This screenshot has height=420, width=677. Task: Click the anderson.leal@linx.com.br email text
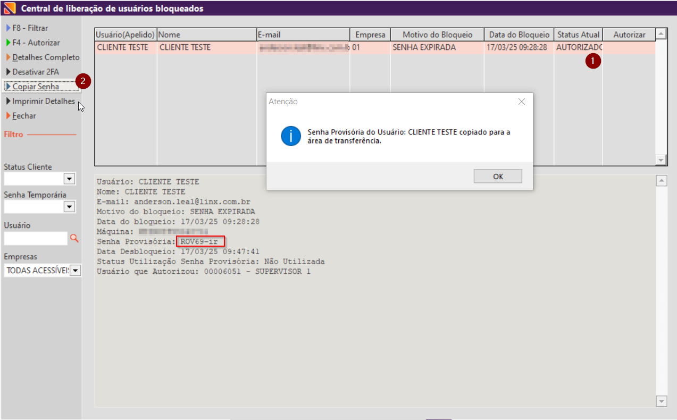click(x=191, y=202)
